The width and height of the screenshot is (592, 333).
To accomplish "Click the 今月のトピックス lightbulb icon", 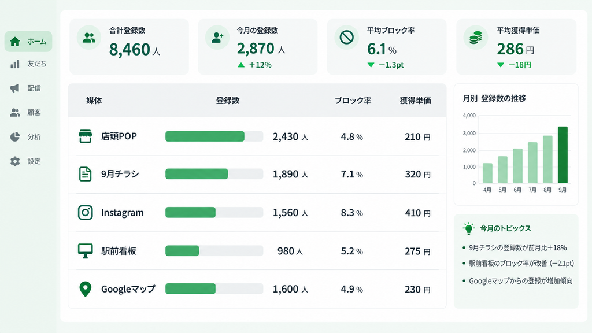I will tap(468, 228).
